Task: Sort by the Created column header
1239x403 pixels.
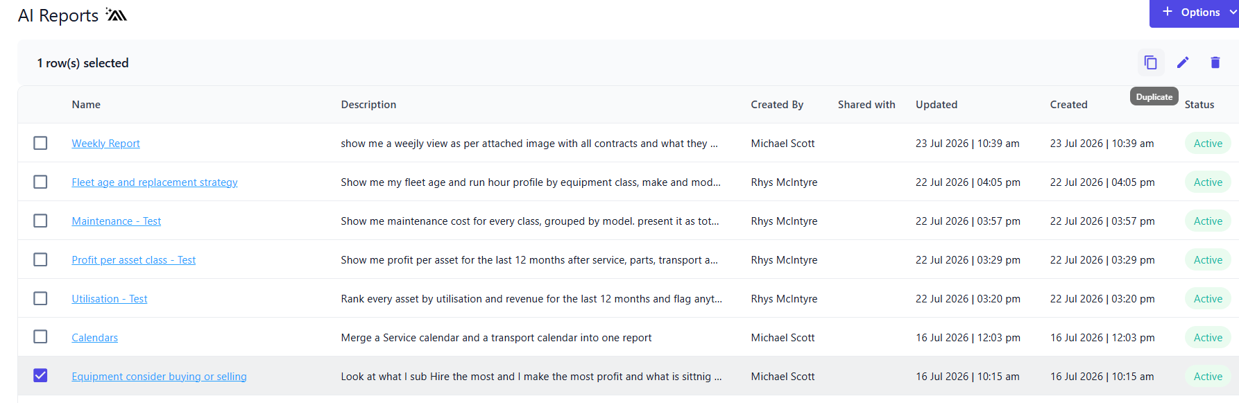Action: point(1068,105)
